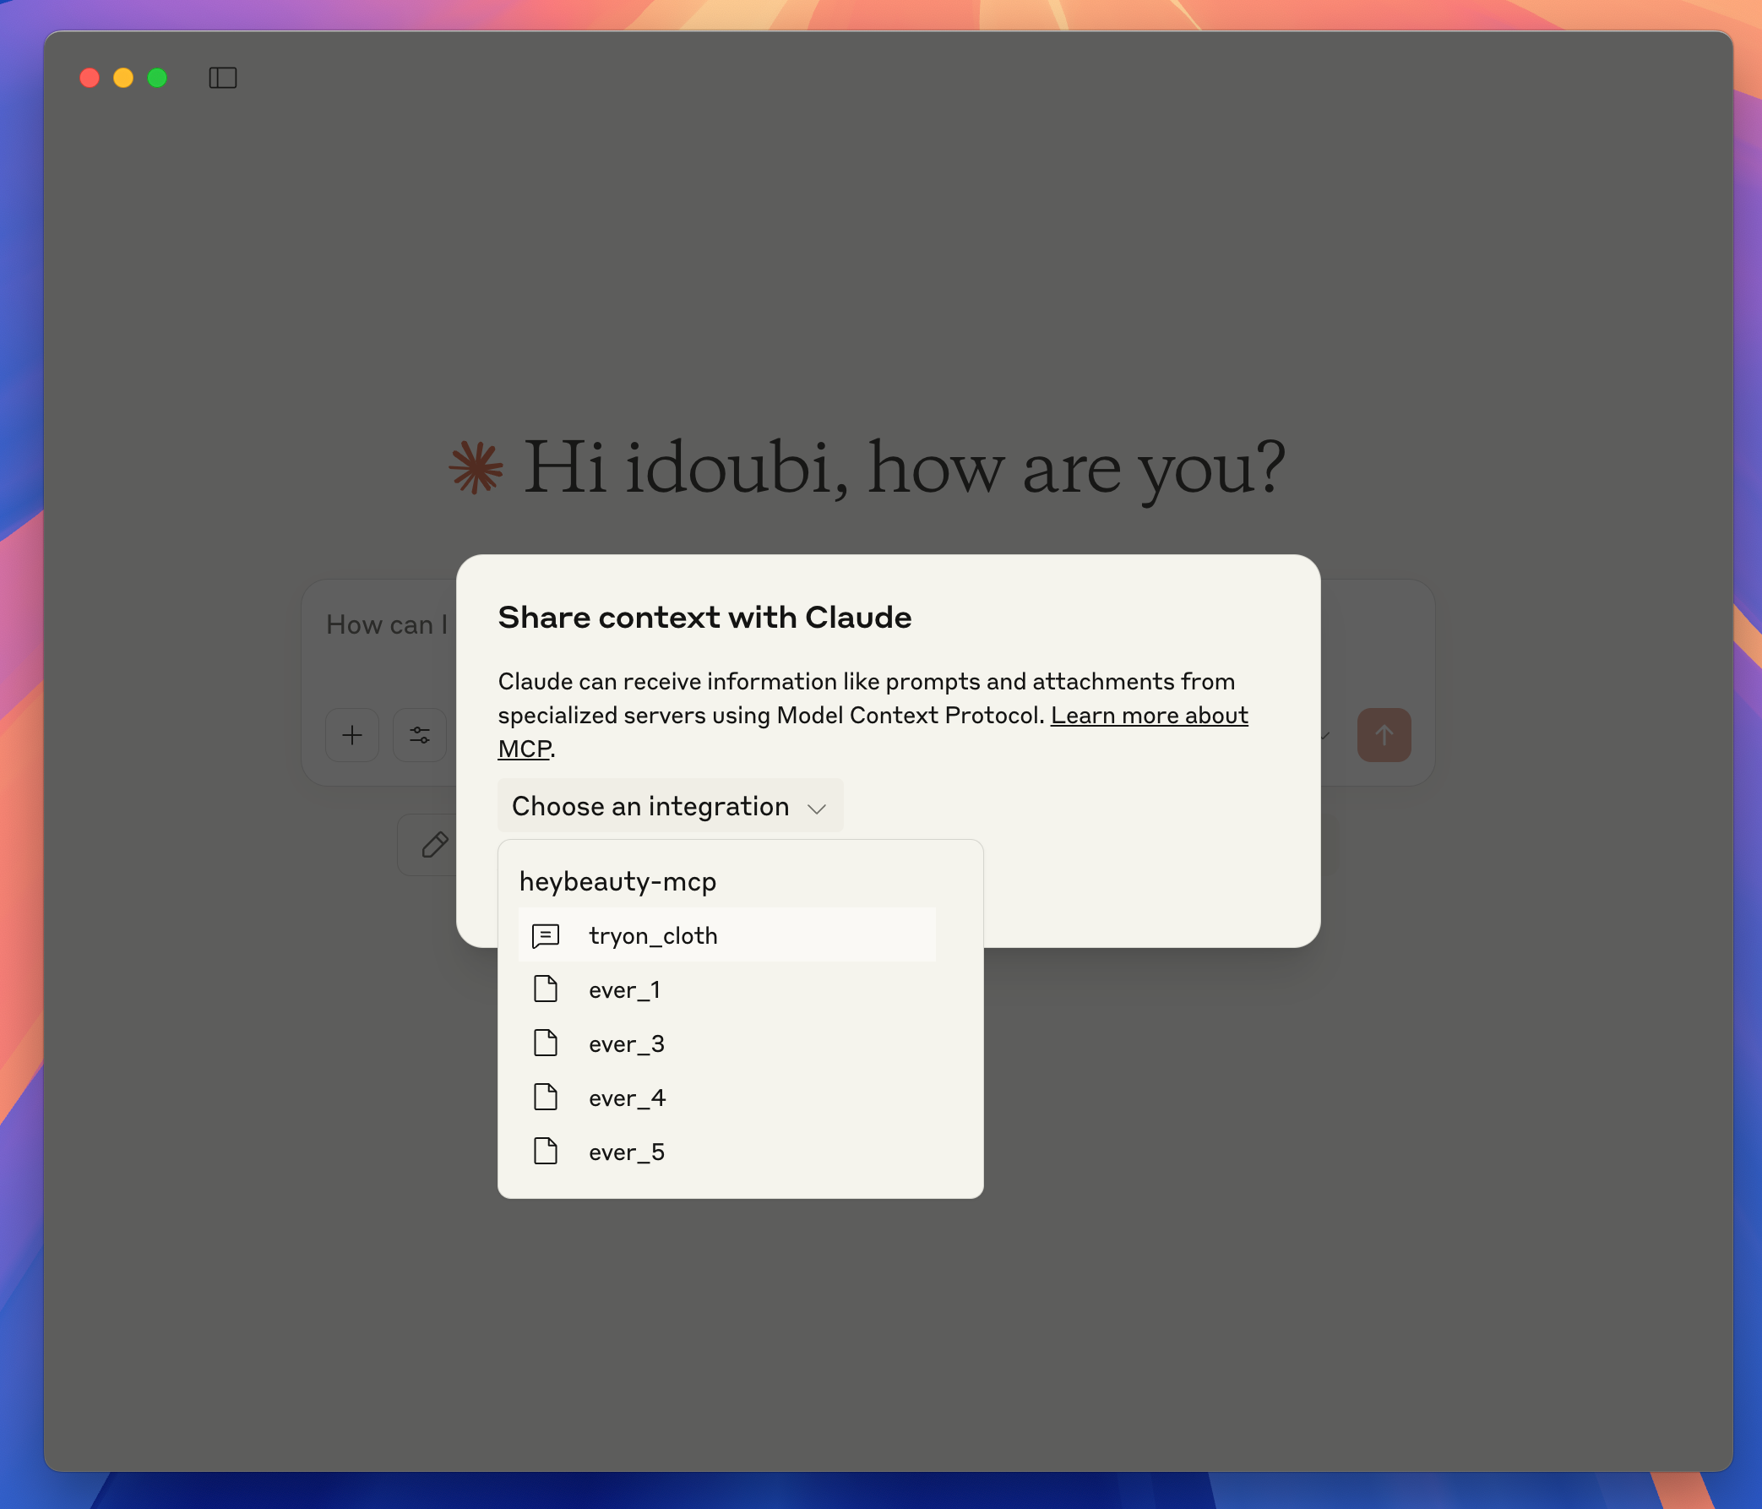Viewport: 1762px width, 1509px height.
Task: Click the chevron beside Choose an integration
Action: point(816,808)
